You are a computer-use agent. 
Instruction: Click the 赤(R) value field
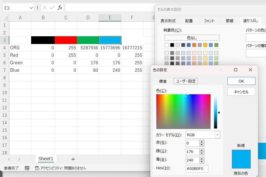192,143
